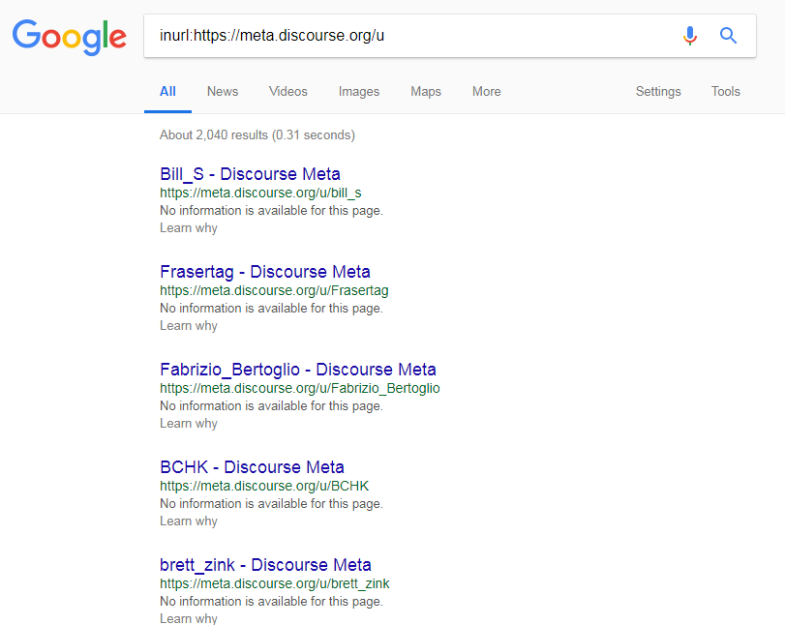The image size is (785, 625).
Task: Switch to the Images tab
Action: pos(359,92)
